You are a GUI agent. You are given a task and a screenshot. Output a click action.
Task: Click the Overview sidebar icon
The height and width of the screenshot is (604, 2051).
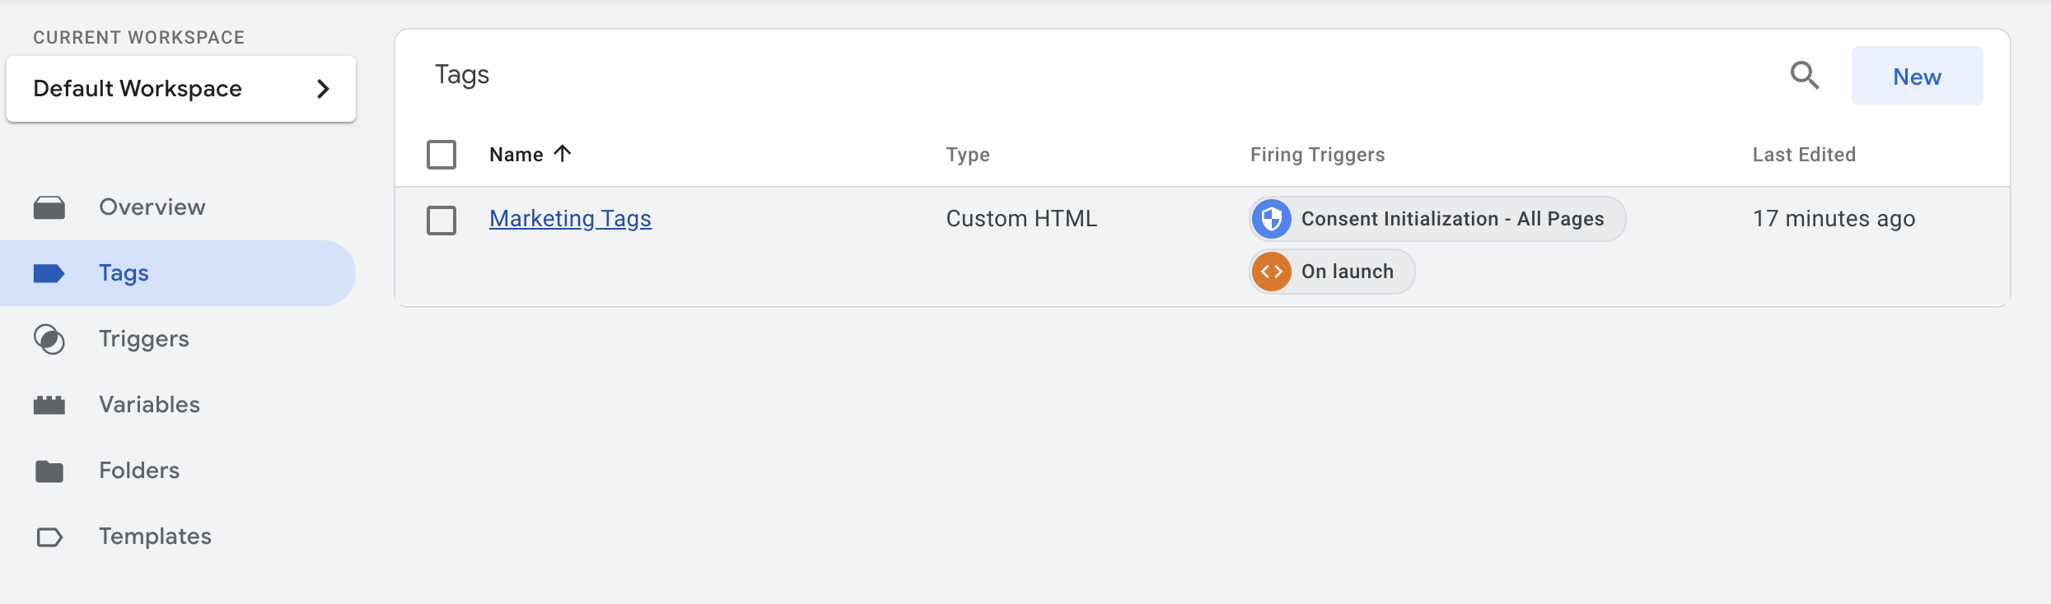[49, 207]
